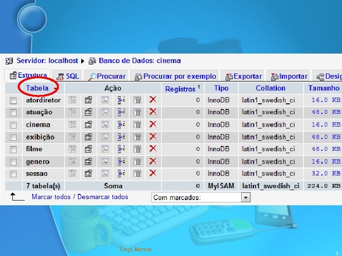Screen dimensions: 342x256
Task: Open the Procurar por exemplo tab
Action: (174, 76)
